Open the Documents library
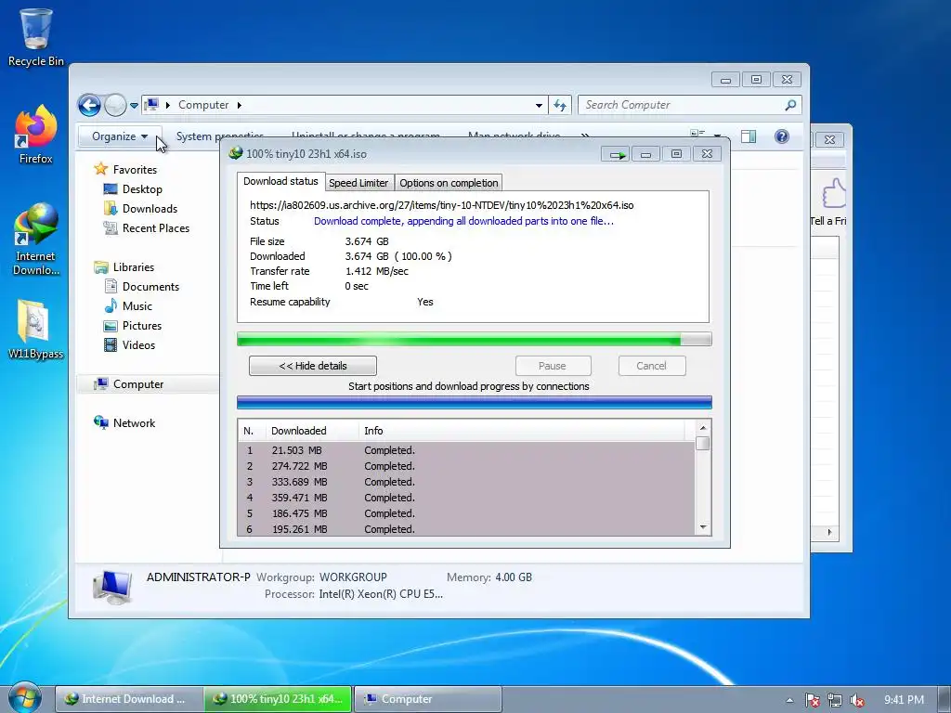This screenshot has width=951, height=713. pyautogui.click(x=150, y=287)
